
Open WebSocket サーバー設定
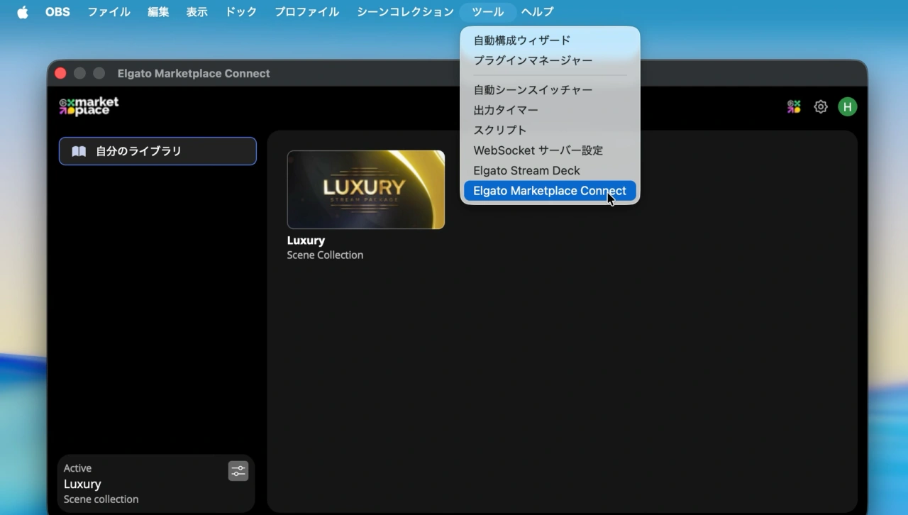tap(538, 150)
